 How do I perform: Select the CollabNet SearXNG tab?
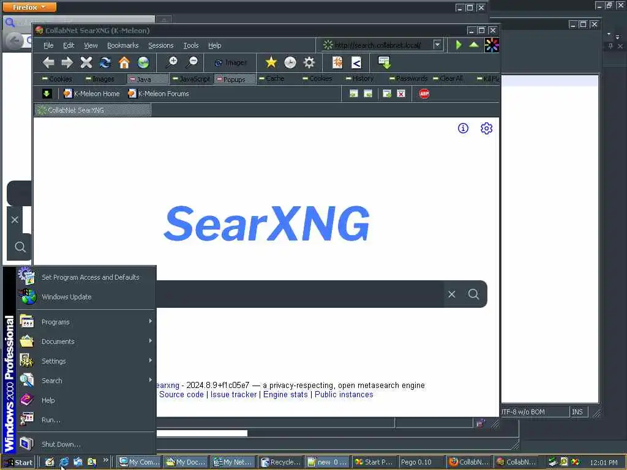coord(93,110)
